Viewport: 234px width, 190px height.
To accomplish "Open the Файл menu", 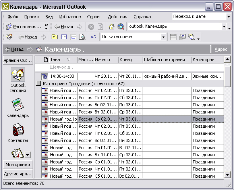I will pos(13,17).
